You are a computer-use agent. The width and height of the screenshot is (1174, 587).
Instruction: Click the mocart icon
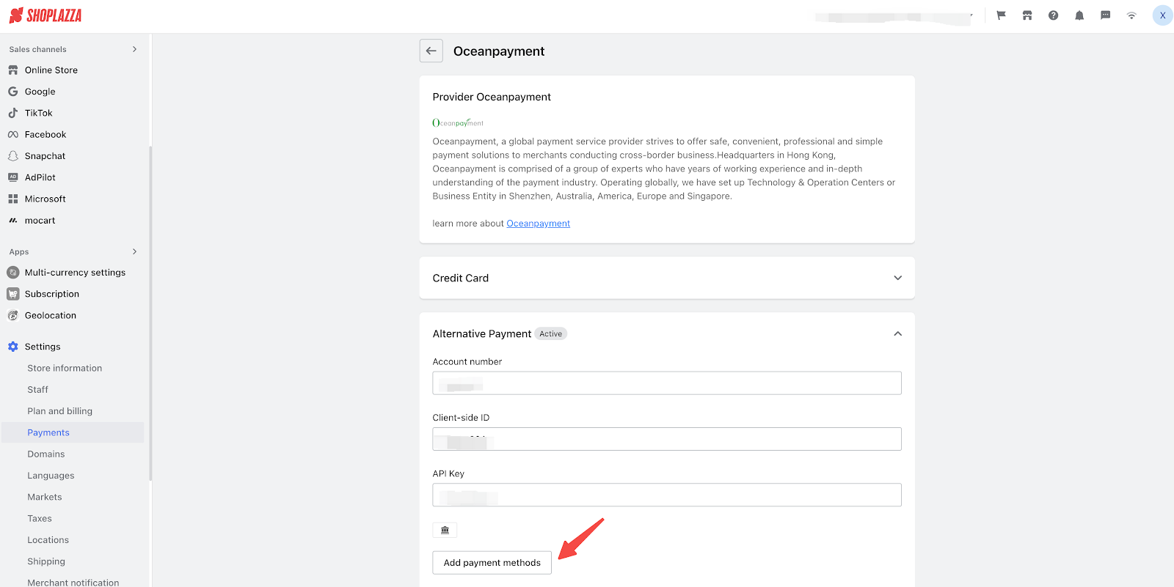(x=13, y=221)
